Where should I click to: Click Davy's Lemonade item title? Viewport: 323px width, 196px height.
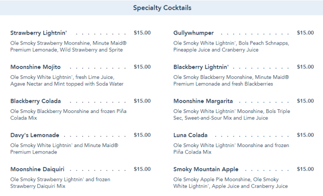point(35,136)
